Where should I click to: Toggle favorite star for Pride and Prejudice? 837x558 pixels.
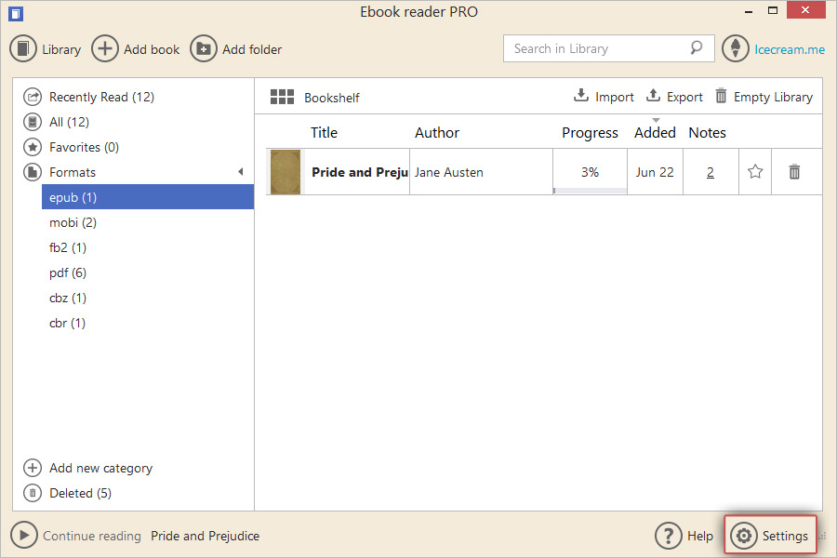tap(755, 171)
